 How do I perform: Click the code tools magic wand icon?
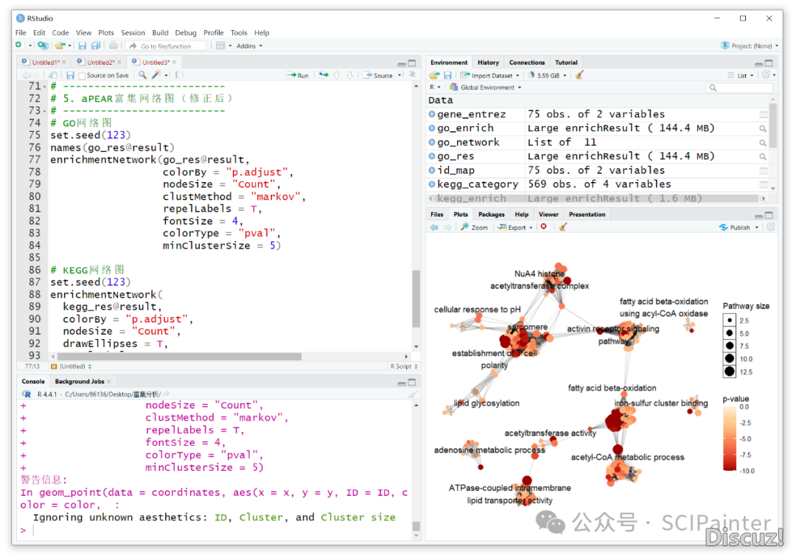pyautogui.click(x=156, y=75)
